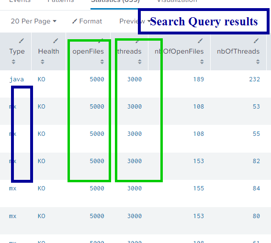The height and width of the screenshot is (243, 271).
Task: Click the pencil icon above nbOfOpenFiles column
Action: pos(200,41)
